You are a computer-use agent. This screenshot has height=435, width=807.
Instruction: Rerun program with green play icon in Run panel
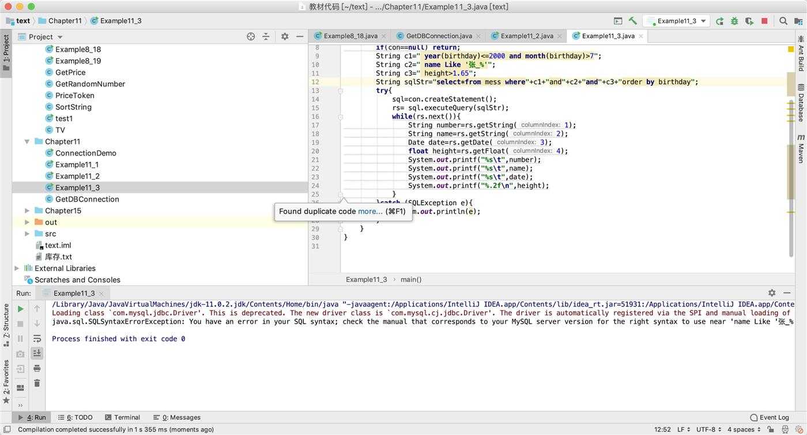pyautogui.click(x=21, y=309)
